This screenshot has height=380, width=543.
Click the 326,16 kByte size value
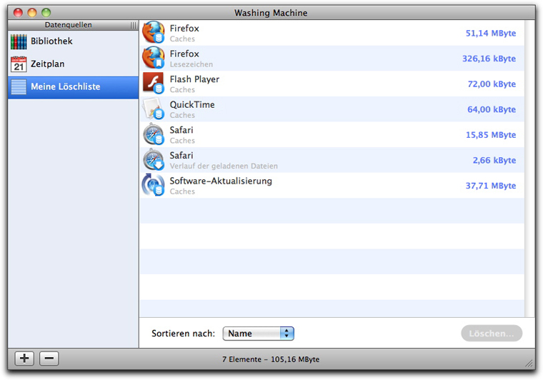point(489,59)
